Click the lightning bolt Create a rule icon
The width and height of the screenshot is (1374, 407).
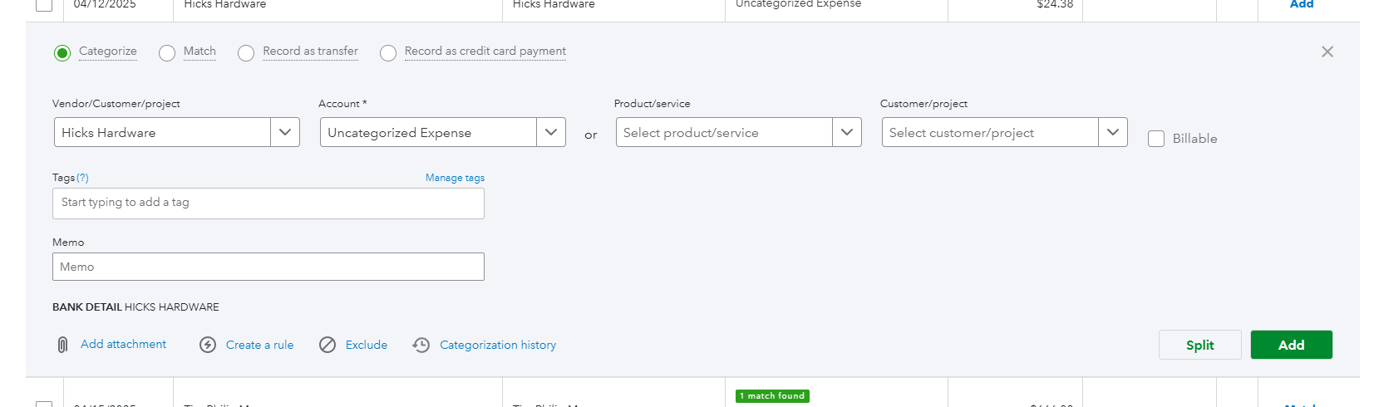pos(208,345)
